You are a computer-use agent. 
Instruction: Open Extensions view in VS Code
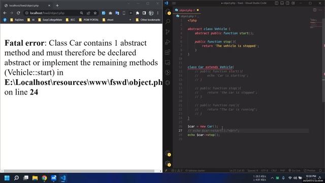point(168,52)
